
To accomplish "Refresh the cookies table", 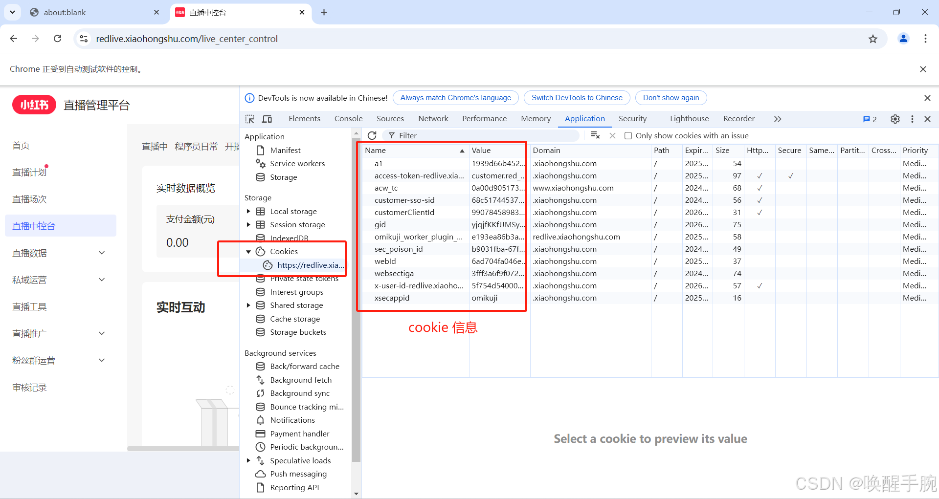I will tap(372, 135).
